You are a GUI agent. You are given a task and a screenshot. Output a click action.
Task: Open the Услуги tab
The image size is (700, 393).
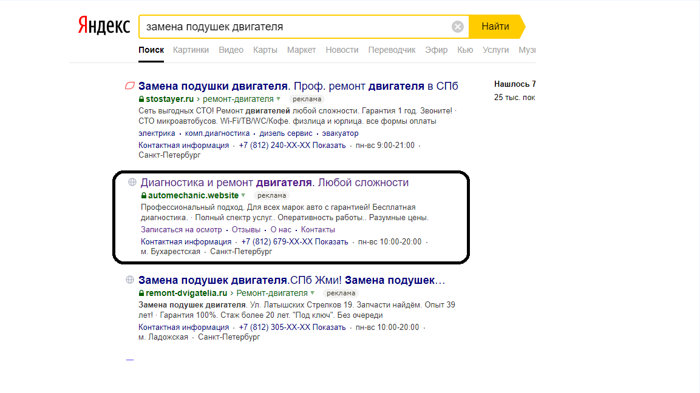(495, 50)
